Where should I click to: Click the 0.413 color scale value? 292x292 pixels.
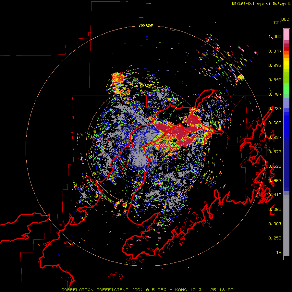tap(275, 195)
